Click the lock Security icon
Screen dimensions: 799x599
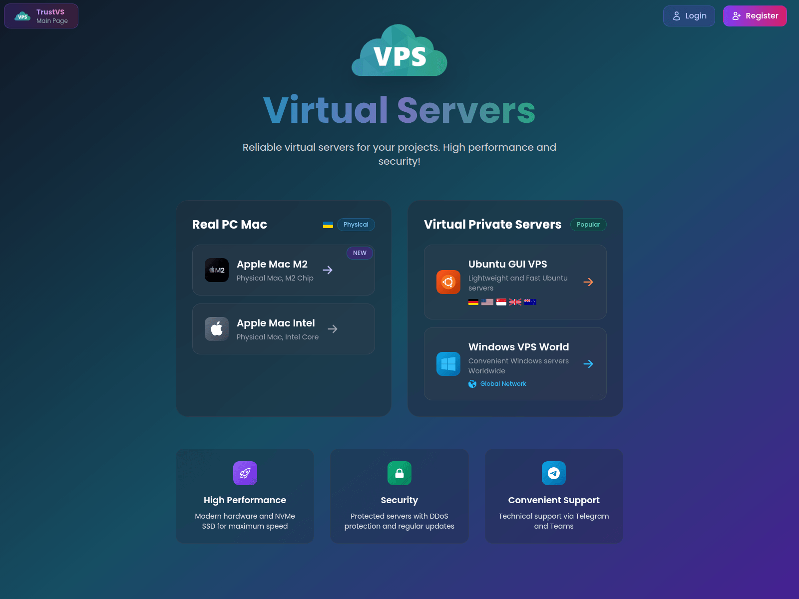[x=399, y=473]
